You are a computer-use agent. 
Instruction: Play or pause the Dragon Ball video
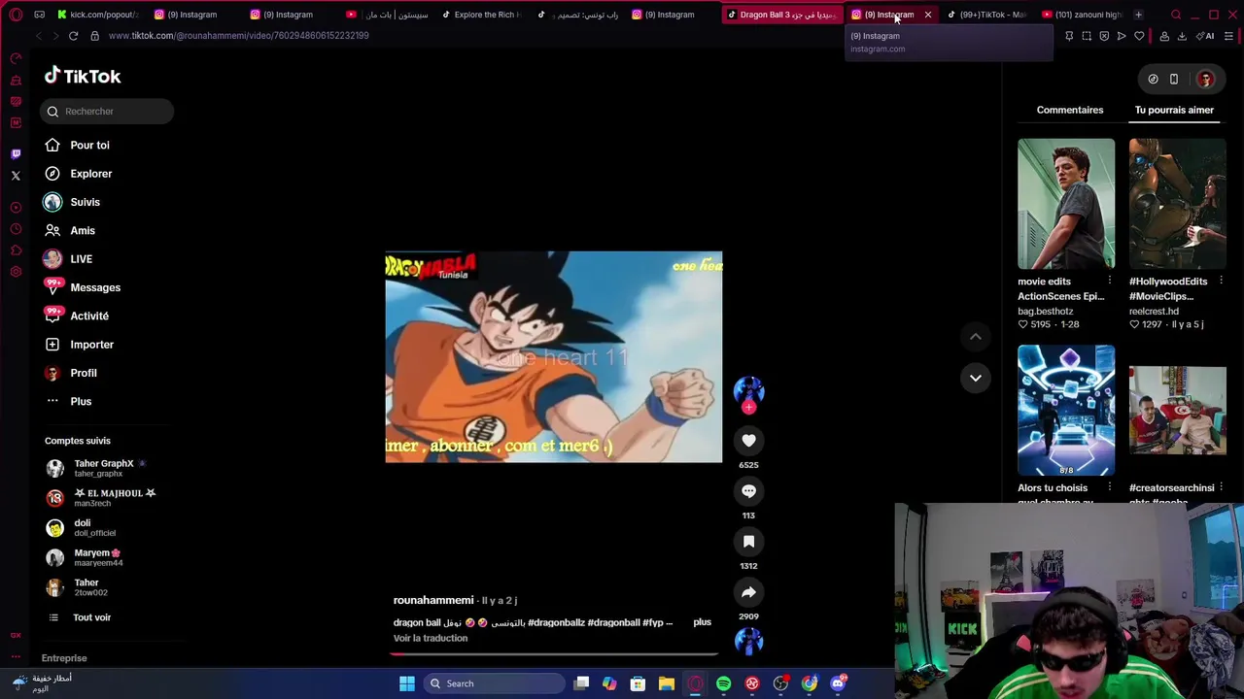pos(554,357)
